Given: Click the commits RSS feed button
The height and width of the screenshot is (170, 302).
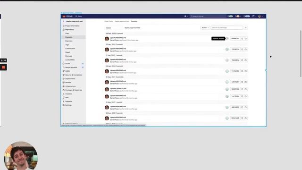Looking at the screenshot, I should tap(246, 28).
